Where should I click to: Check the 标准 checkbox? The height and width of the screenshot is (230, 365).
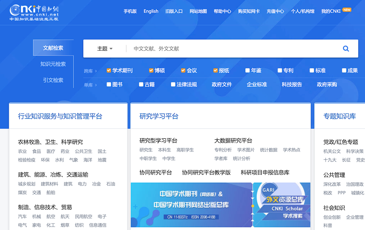[312, 70]
